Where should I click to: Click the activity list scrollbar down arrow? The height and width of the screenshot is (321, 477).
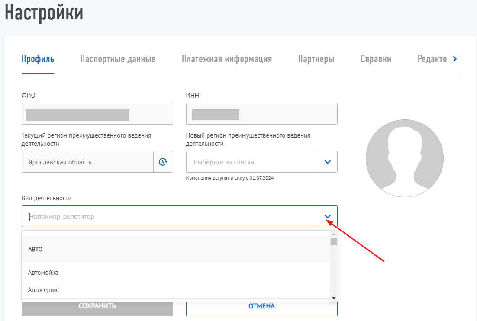pyautogui.click(x=334, y=298)
